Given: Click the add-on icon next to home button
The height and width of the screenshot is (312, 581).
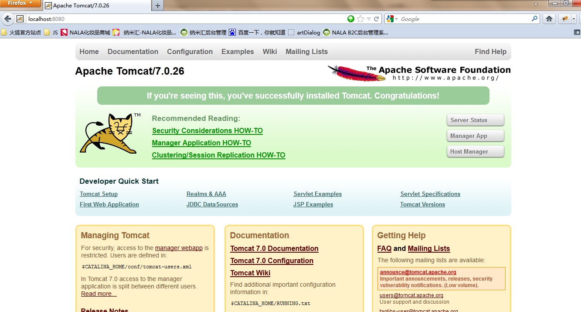Looking at the screenshot, I should pyautogui.click(x=565, y=19).
